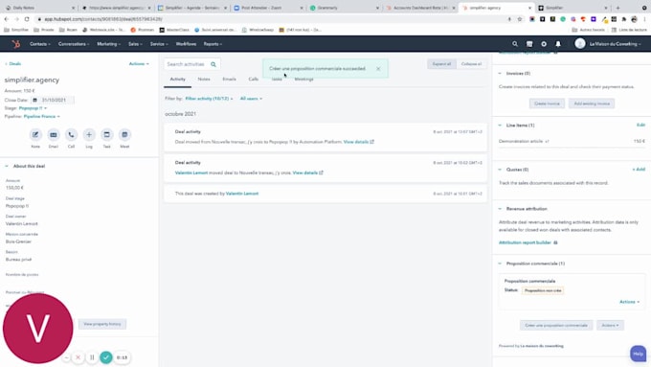Open the Help chat widget
The height and width of the screenshot is (367, 651).
click(x=639, y=354)
